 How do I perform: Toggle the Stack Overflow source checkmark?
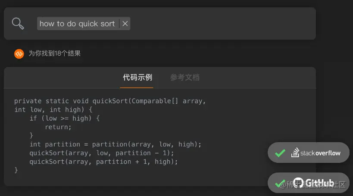click(x=280, y=153)
